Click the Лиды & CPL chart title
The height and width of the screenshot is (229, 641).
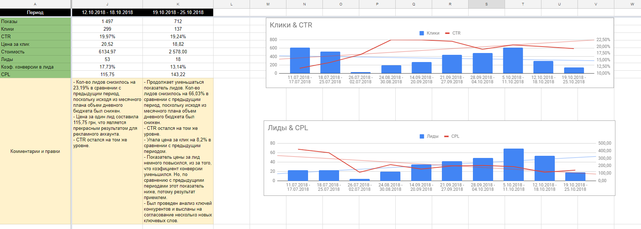pos(287,128)
